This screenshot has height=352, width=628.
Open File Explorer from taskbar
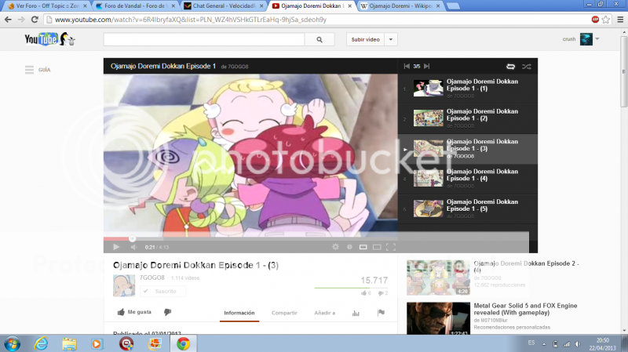coord(69,343)
